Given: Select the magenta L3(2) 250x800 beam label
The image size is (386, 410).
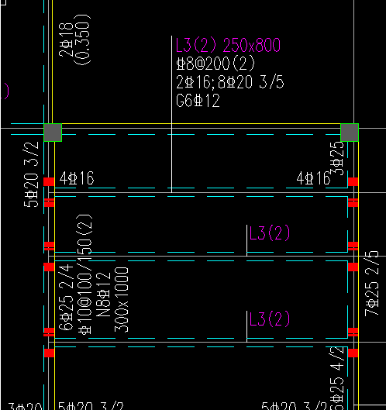Looking at the screenshot, I should click(x=228, y=45).
